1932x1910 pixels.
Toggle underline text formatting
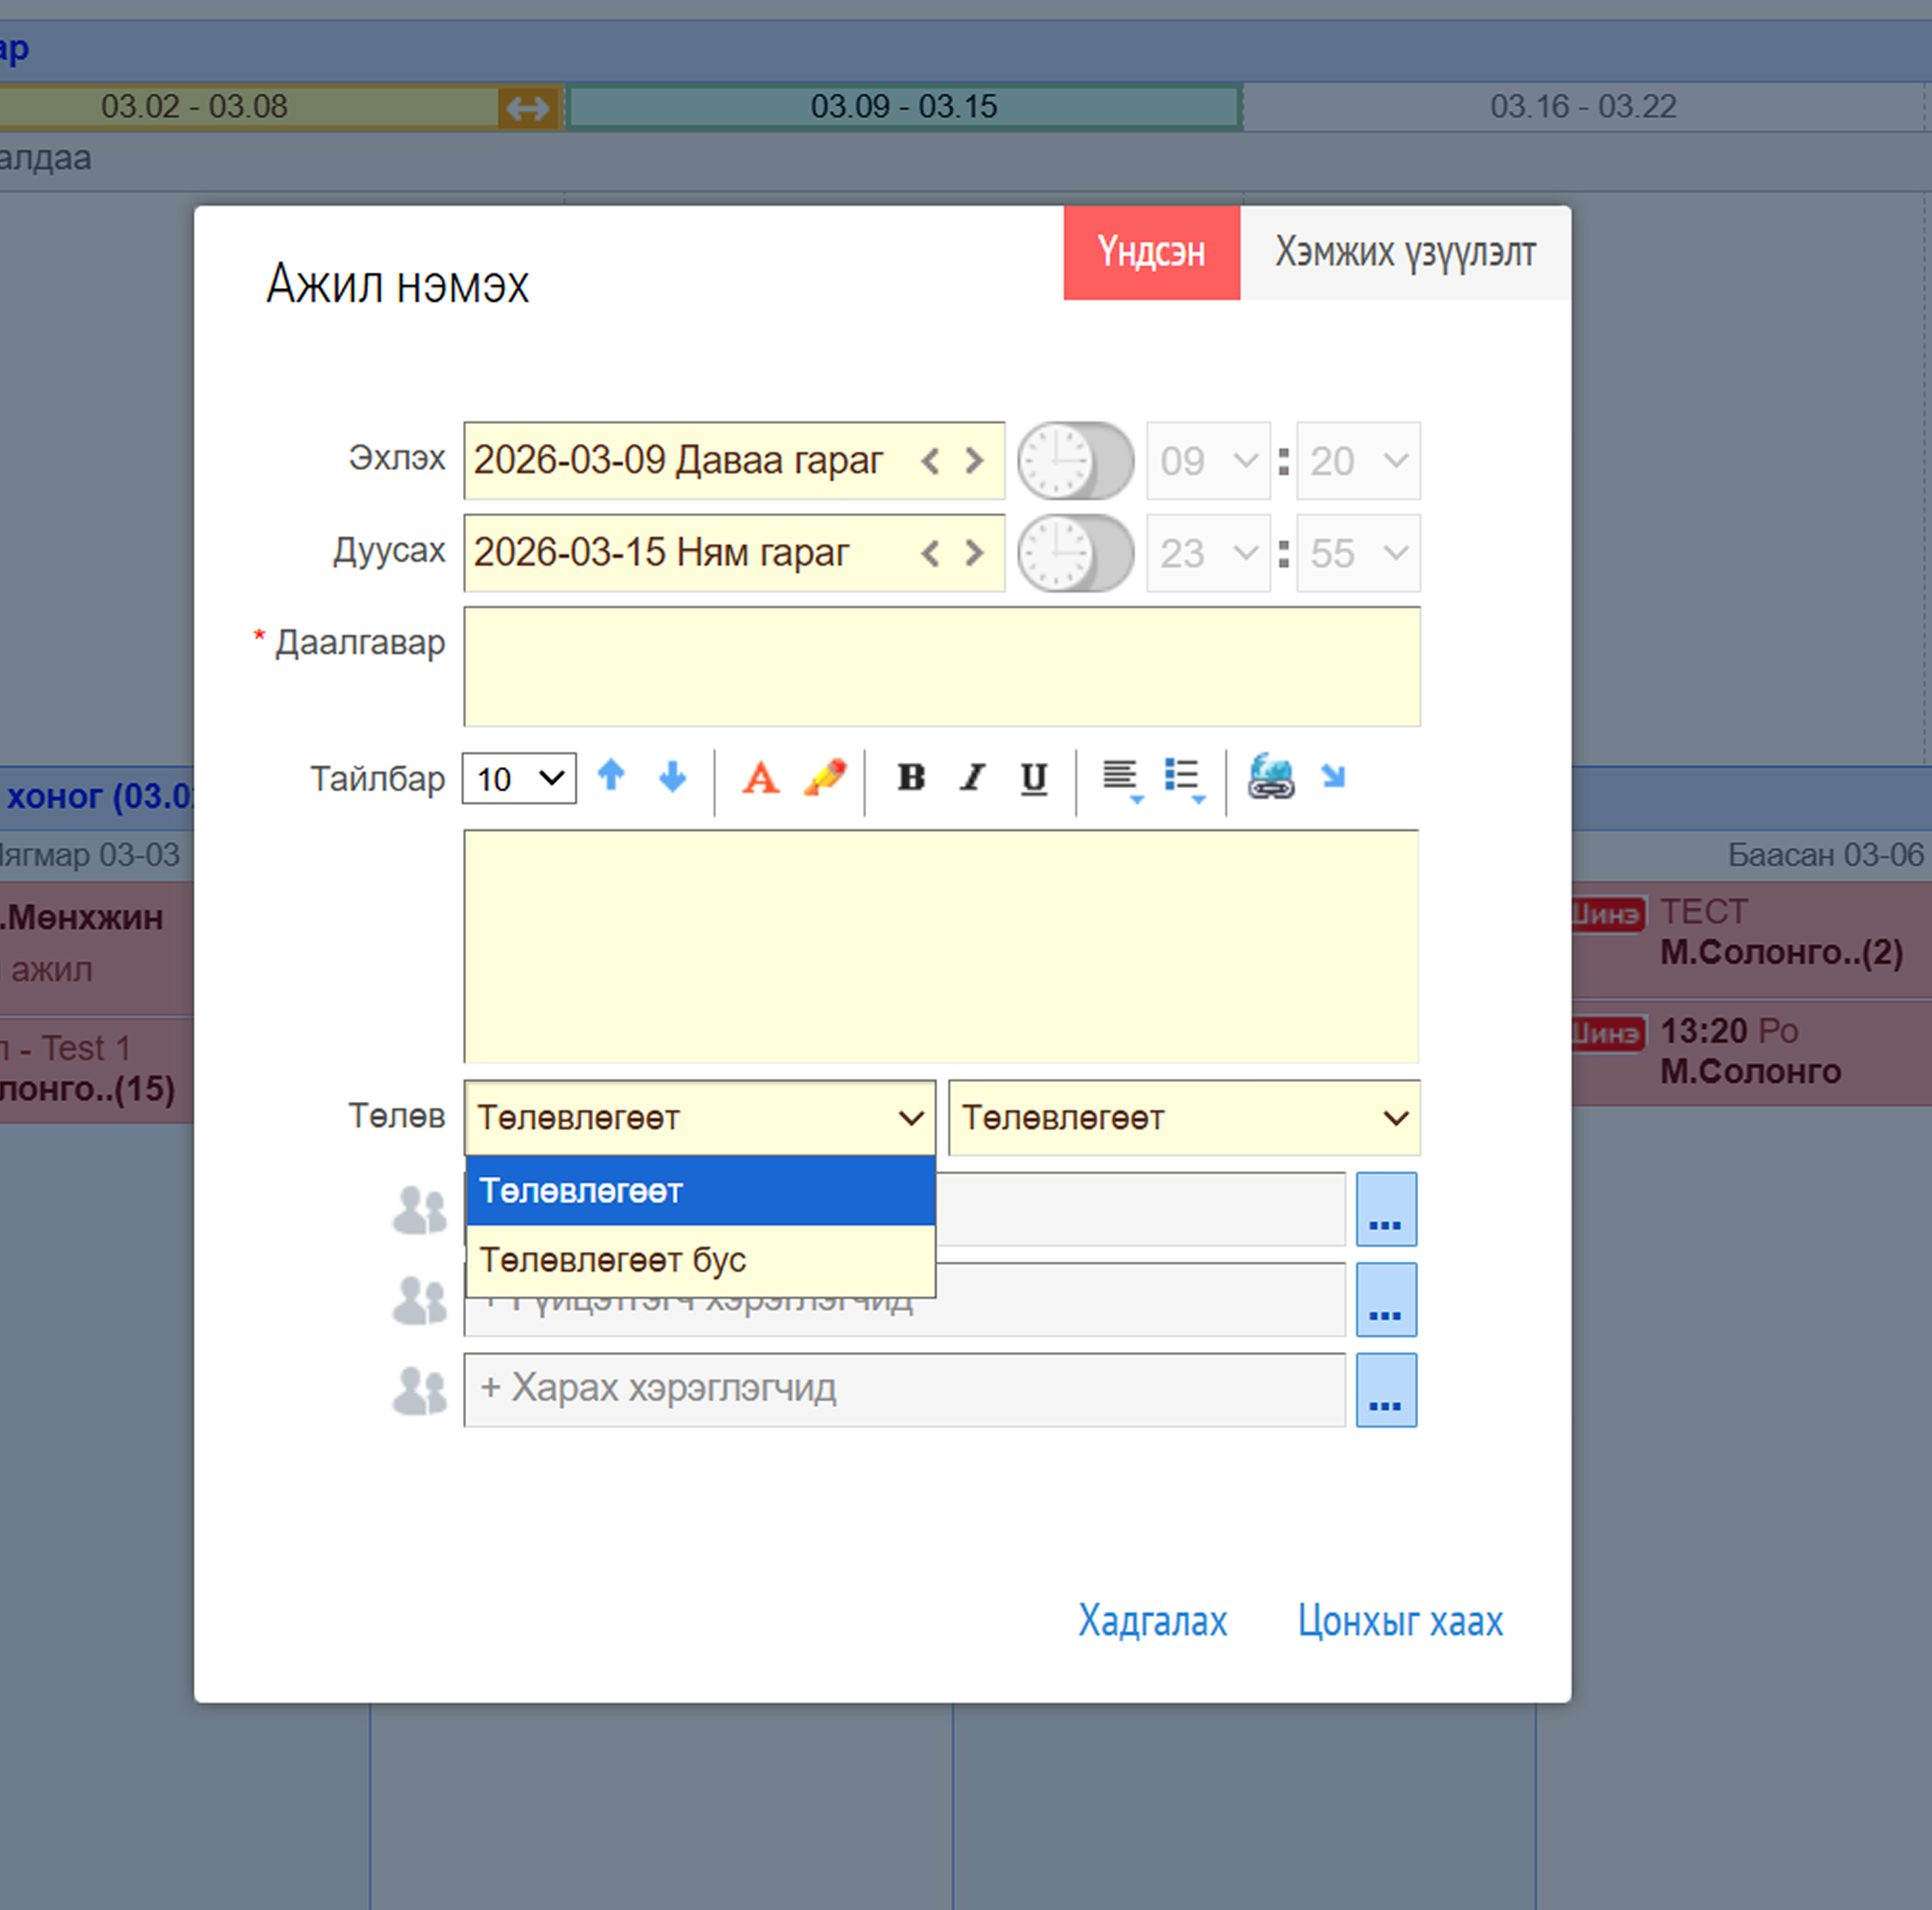coord(1034,778)
